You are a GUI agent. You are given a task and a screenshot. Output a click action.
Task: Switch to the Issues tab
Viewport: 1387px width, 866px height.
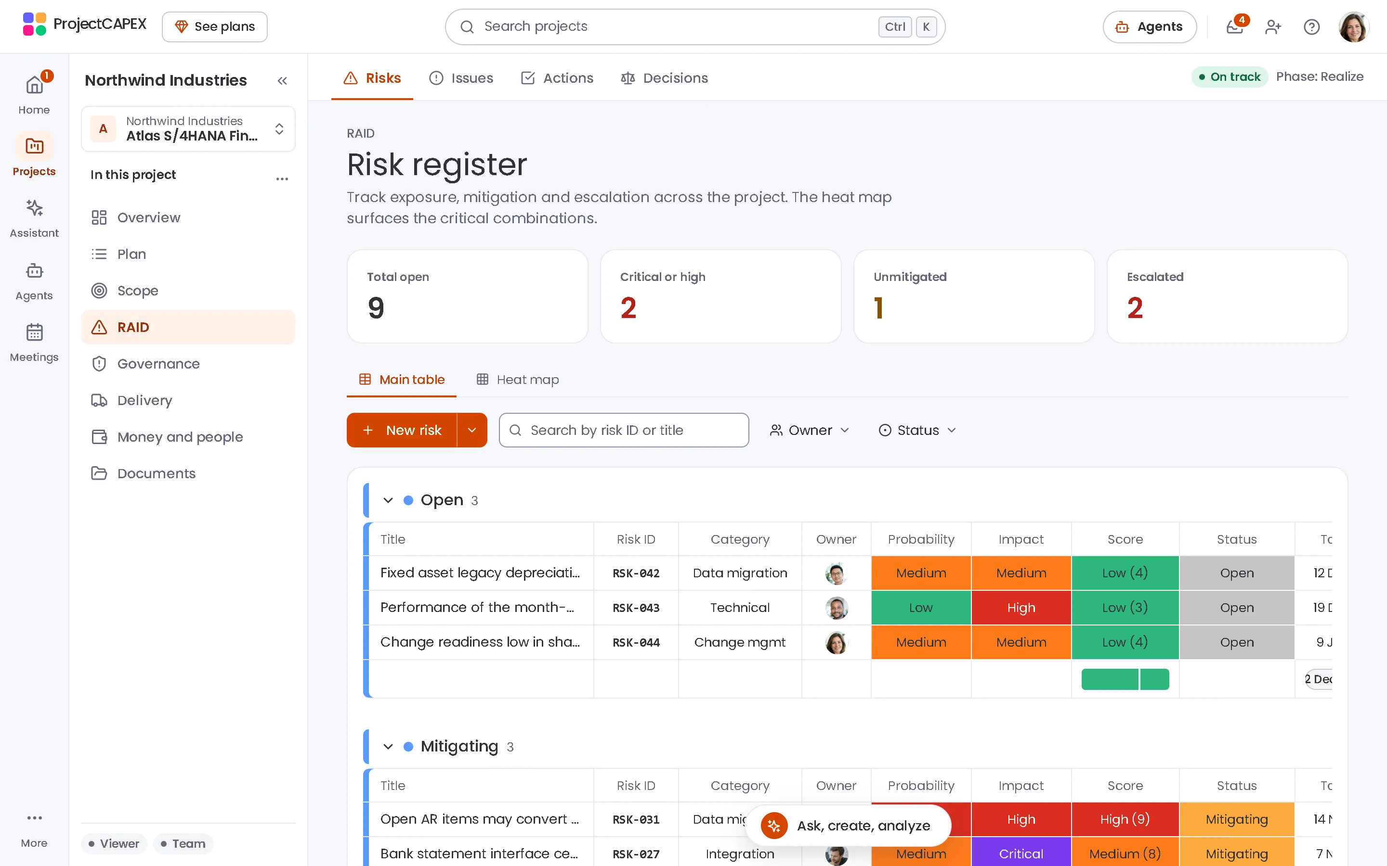(461, 78)
